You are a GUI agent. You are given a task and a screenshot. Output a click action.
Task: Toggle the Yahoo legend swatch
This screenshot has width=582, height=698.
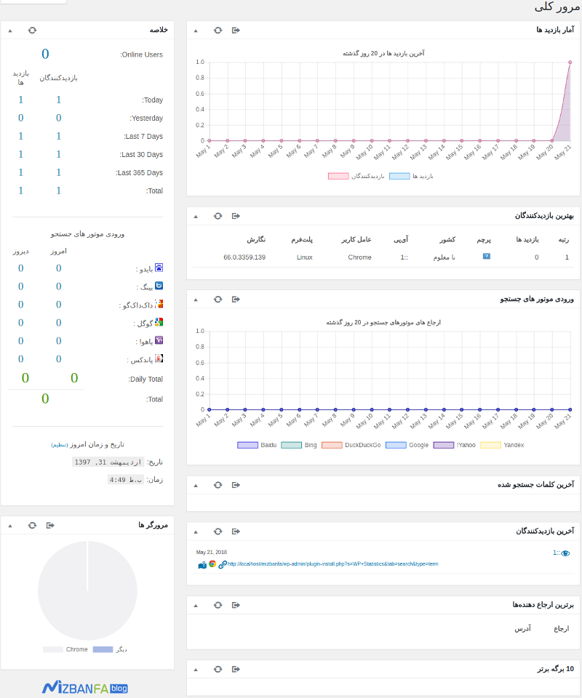click(x=444, y=445)
